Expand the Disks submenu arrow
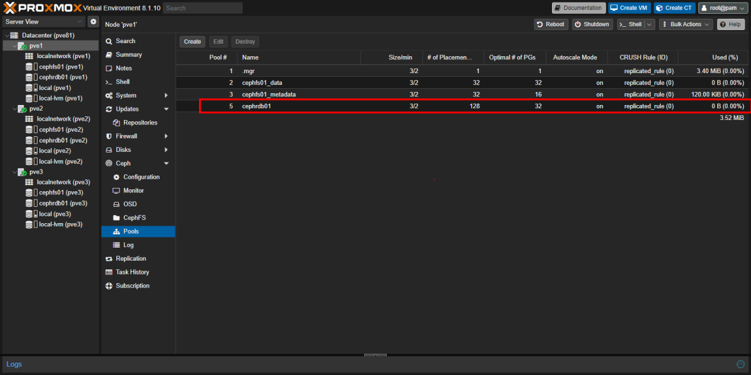751x375 pixels. click(x=166, y=150)
